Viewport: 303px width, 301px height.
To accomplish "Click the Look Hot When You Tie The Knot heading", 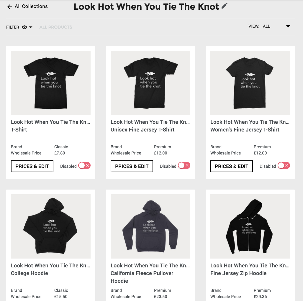I will (x=146, y=6).
